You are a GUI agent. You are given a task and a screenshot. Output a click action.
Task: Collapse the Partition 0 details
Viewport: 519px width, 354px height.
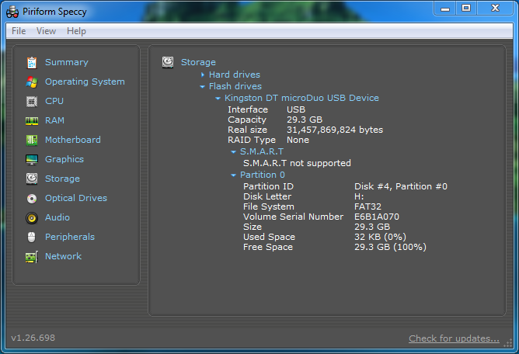coord(233,175)
